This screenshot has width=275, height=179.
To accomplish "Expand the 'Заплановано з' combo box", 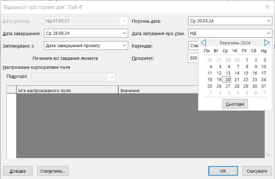I will pos(124,46).
